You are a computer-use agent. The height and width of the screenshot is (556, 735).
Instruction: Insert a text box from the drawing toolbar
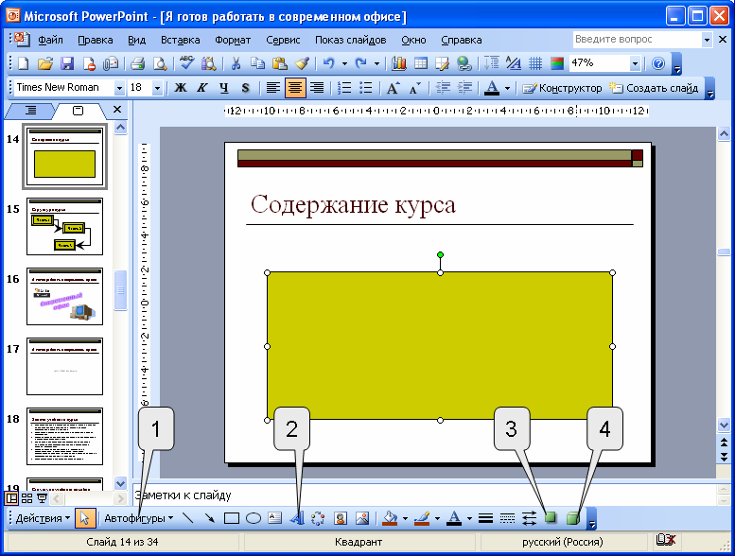[x=274, y=518]
